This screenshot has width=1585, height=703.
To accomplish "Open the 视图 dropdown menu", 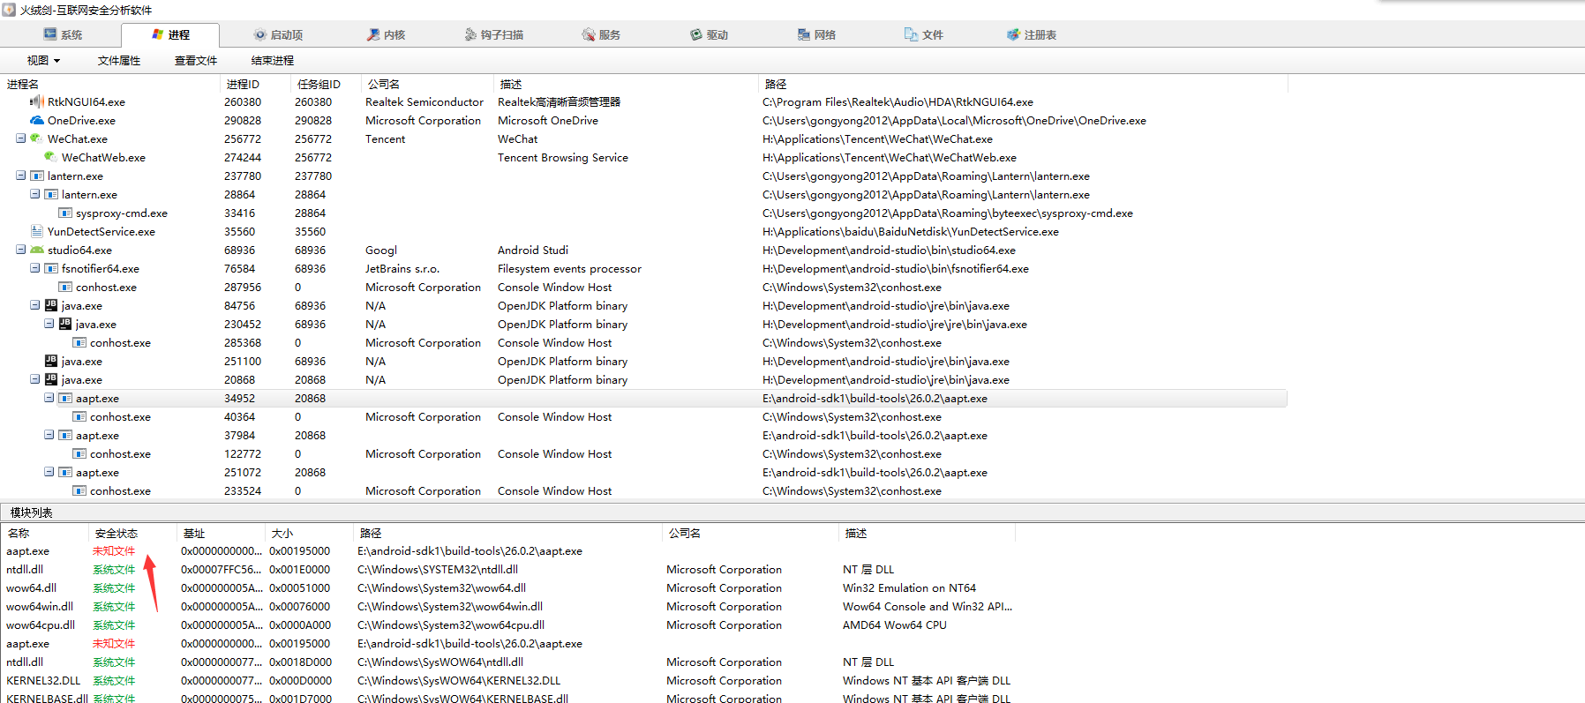I will coord(43,60).
